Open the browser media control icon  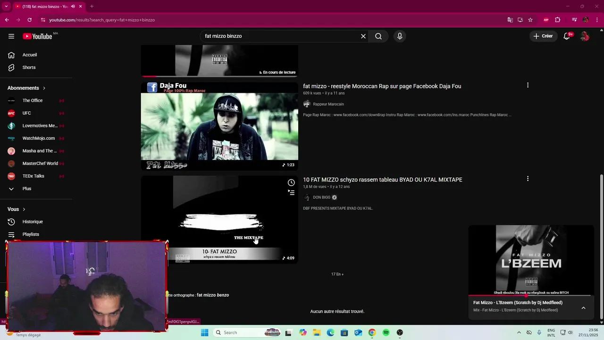click(574, 20)
